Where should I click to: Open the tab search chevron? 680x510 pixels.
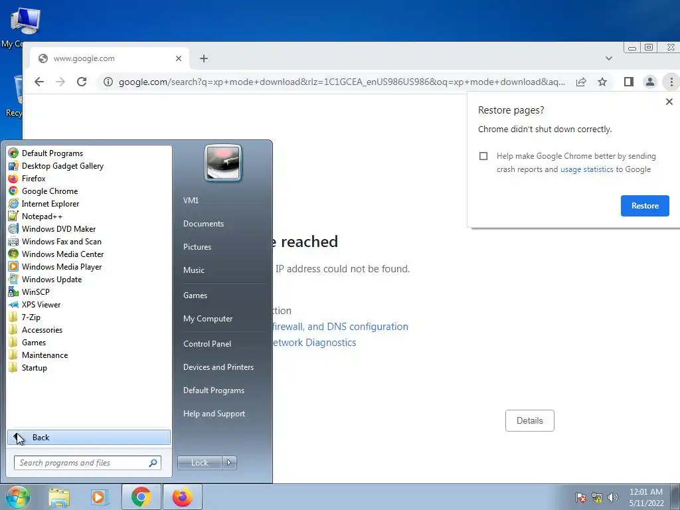(609, 58)
